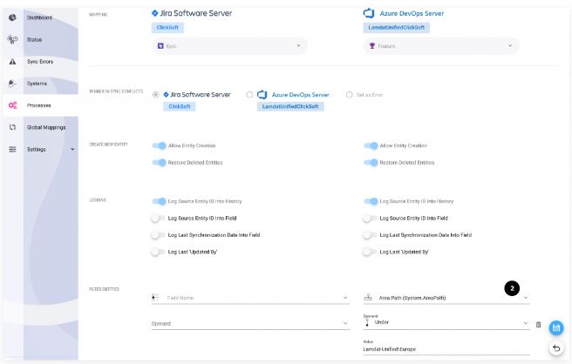Toggle Allow Entity Creation for Azure side
Viewport: 572px width, 364px height.
[371, 145]
